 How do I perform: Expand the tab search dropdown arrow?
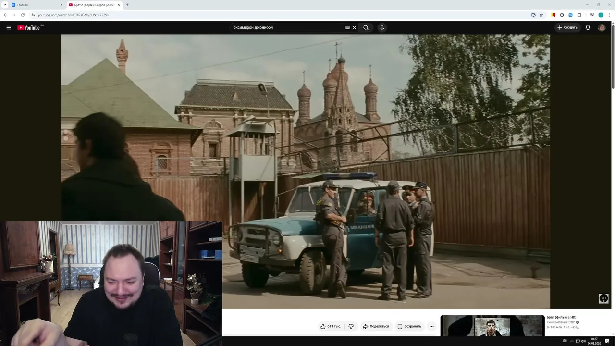[x=4, y=5]
